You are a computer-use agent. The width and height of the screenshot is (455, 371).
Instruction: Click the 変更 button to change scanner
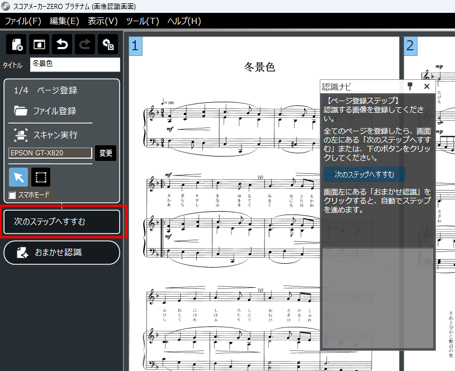(x=106, y=153)
